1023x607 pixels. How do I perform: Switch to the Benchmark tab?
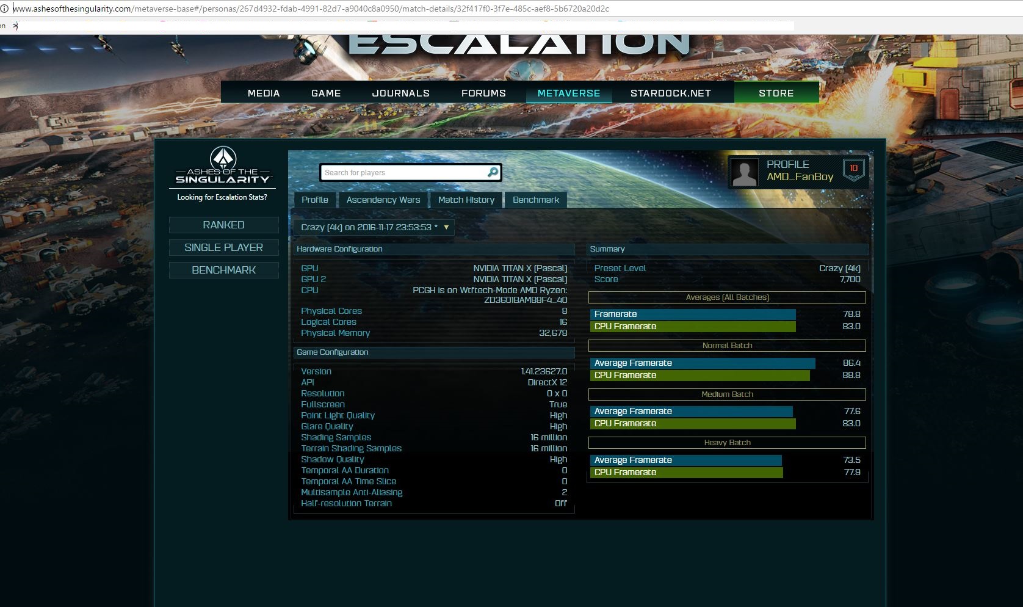(536, 200)
